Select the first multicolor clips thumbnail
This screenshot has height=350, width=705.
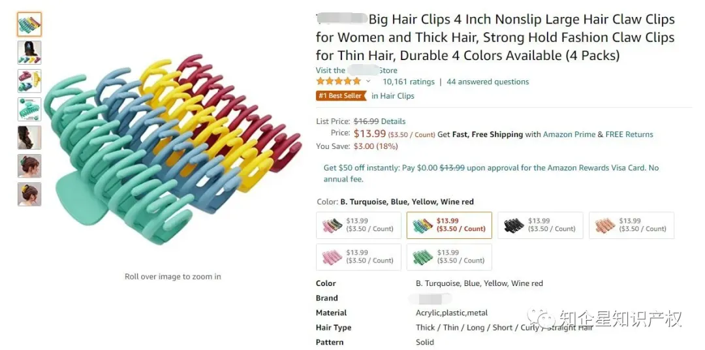tap(29, 24)
